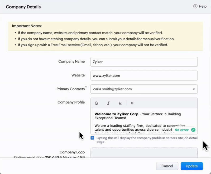Click into the Website field
The image size is (211, 174).
coord(144,75)
